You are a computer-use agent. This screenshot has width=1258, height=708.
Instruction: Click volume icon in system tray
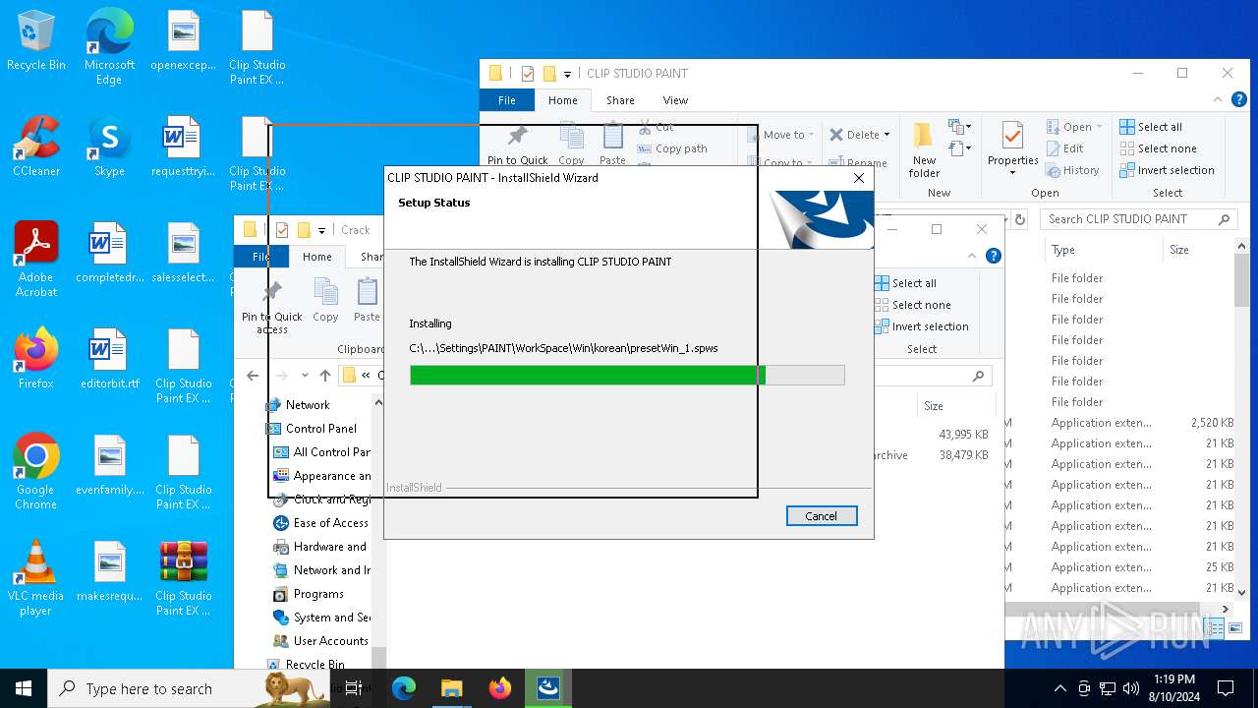(1131, 688)
